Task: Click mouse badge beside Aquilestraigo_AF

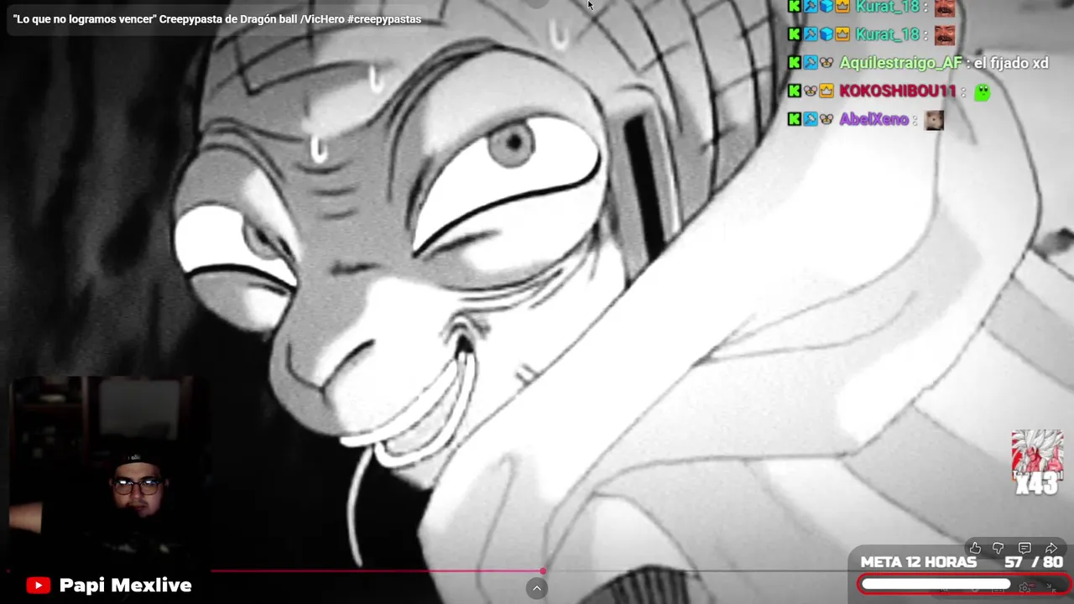Action: point(826,63)
